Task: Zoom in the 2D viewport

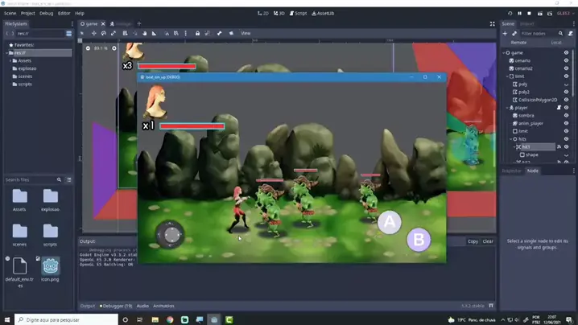Action: tap(114, 48)
